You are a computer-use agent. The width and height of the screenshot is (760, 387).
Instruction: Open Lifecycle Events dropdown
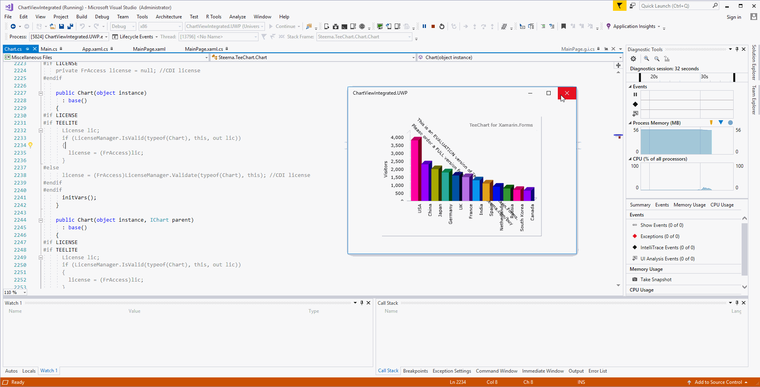(x=135, y=37)
